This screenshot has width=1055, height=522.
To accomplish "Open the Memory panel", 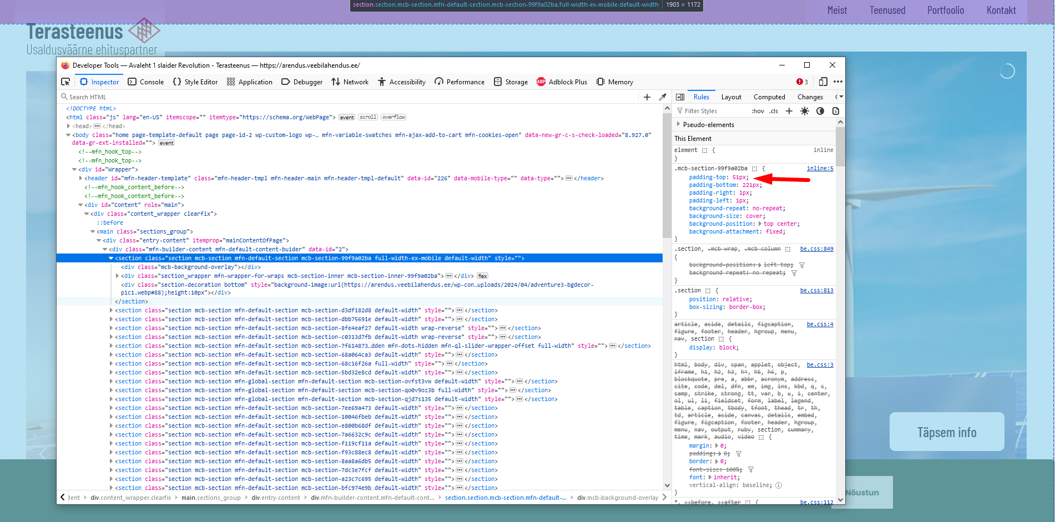I will coord(614,82).
